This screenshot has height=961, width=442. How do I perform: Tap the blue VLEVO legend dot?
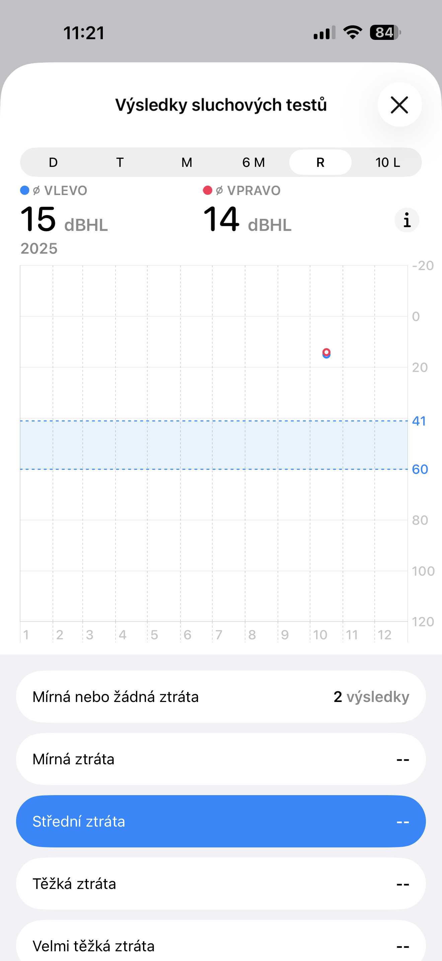[24, 191]
